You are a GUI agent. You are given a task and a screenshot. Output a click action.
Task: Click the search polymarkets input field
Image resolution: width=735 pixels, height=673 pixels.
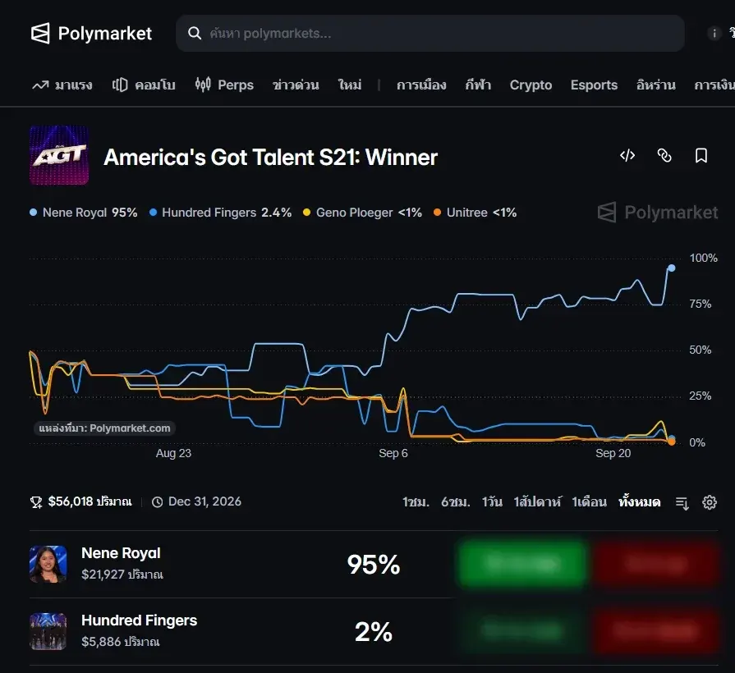click(x=430, y=34)
